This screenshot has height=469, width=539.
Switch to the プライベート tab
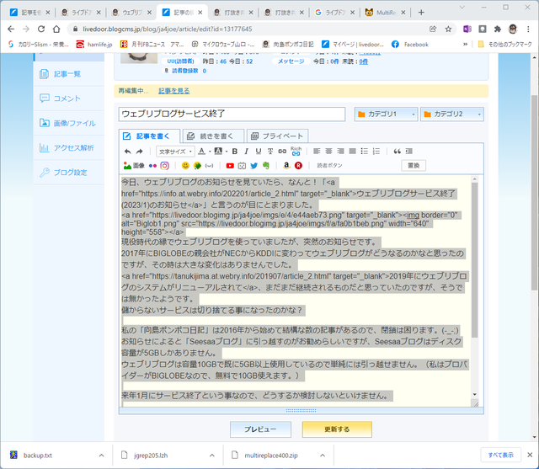277,136
